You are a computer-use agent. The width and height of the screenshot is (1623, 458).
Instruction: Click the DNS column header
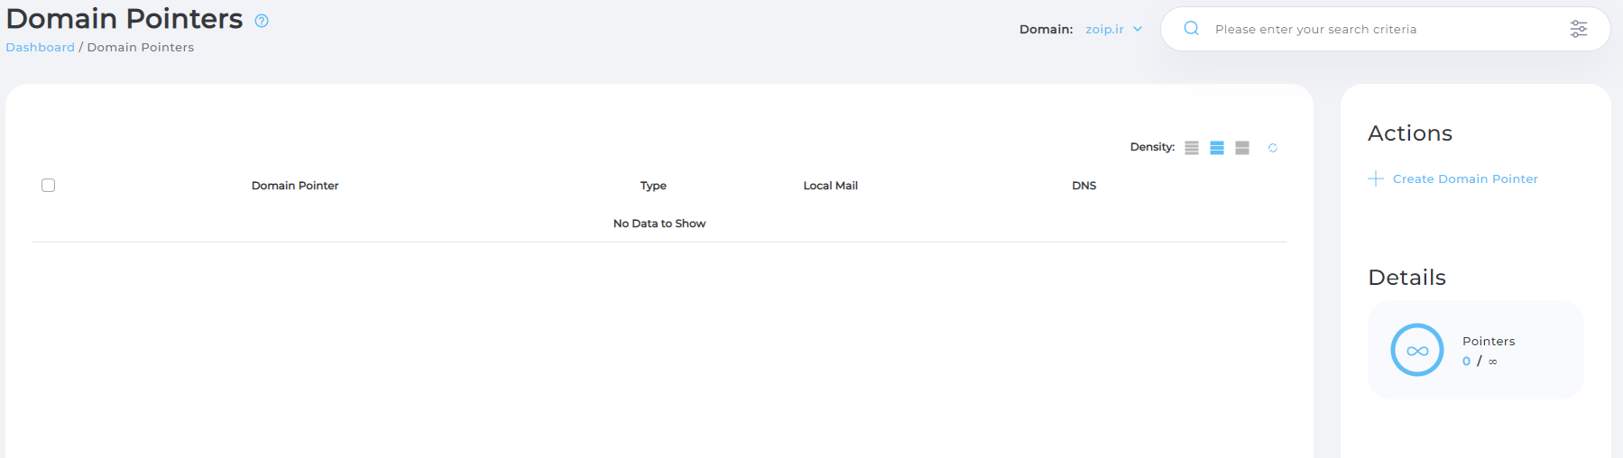pos(1084,186)
